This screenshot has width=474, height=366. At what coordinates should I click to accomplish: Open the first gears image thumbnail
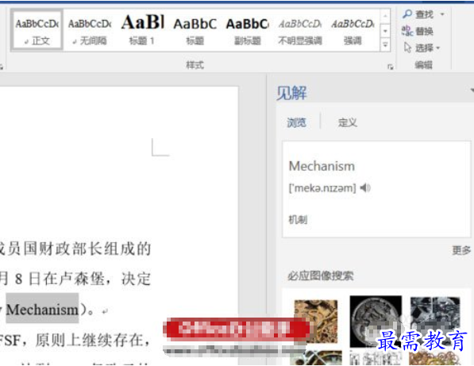point(315,321)
